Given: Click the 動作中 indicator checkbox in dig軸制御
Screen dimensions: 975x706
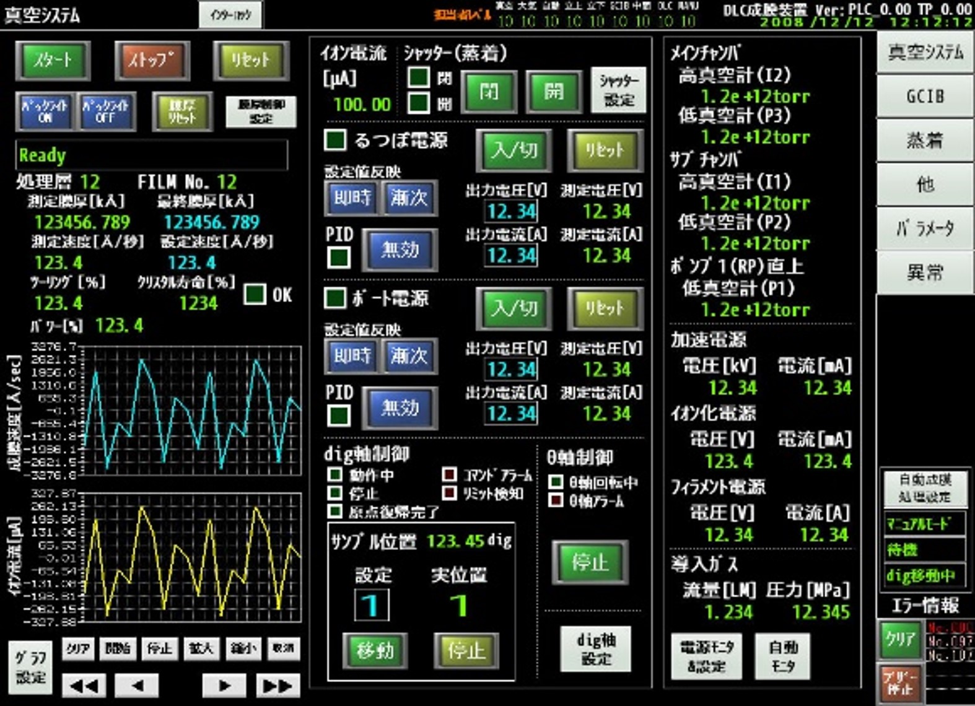Looking at the screenshot, I should (334, 474).
